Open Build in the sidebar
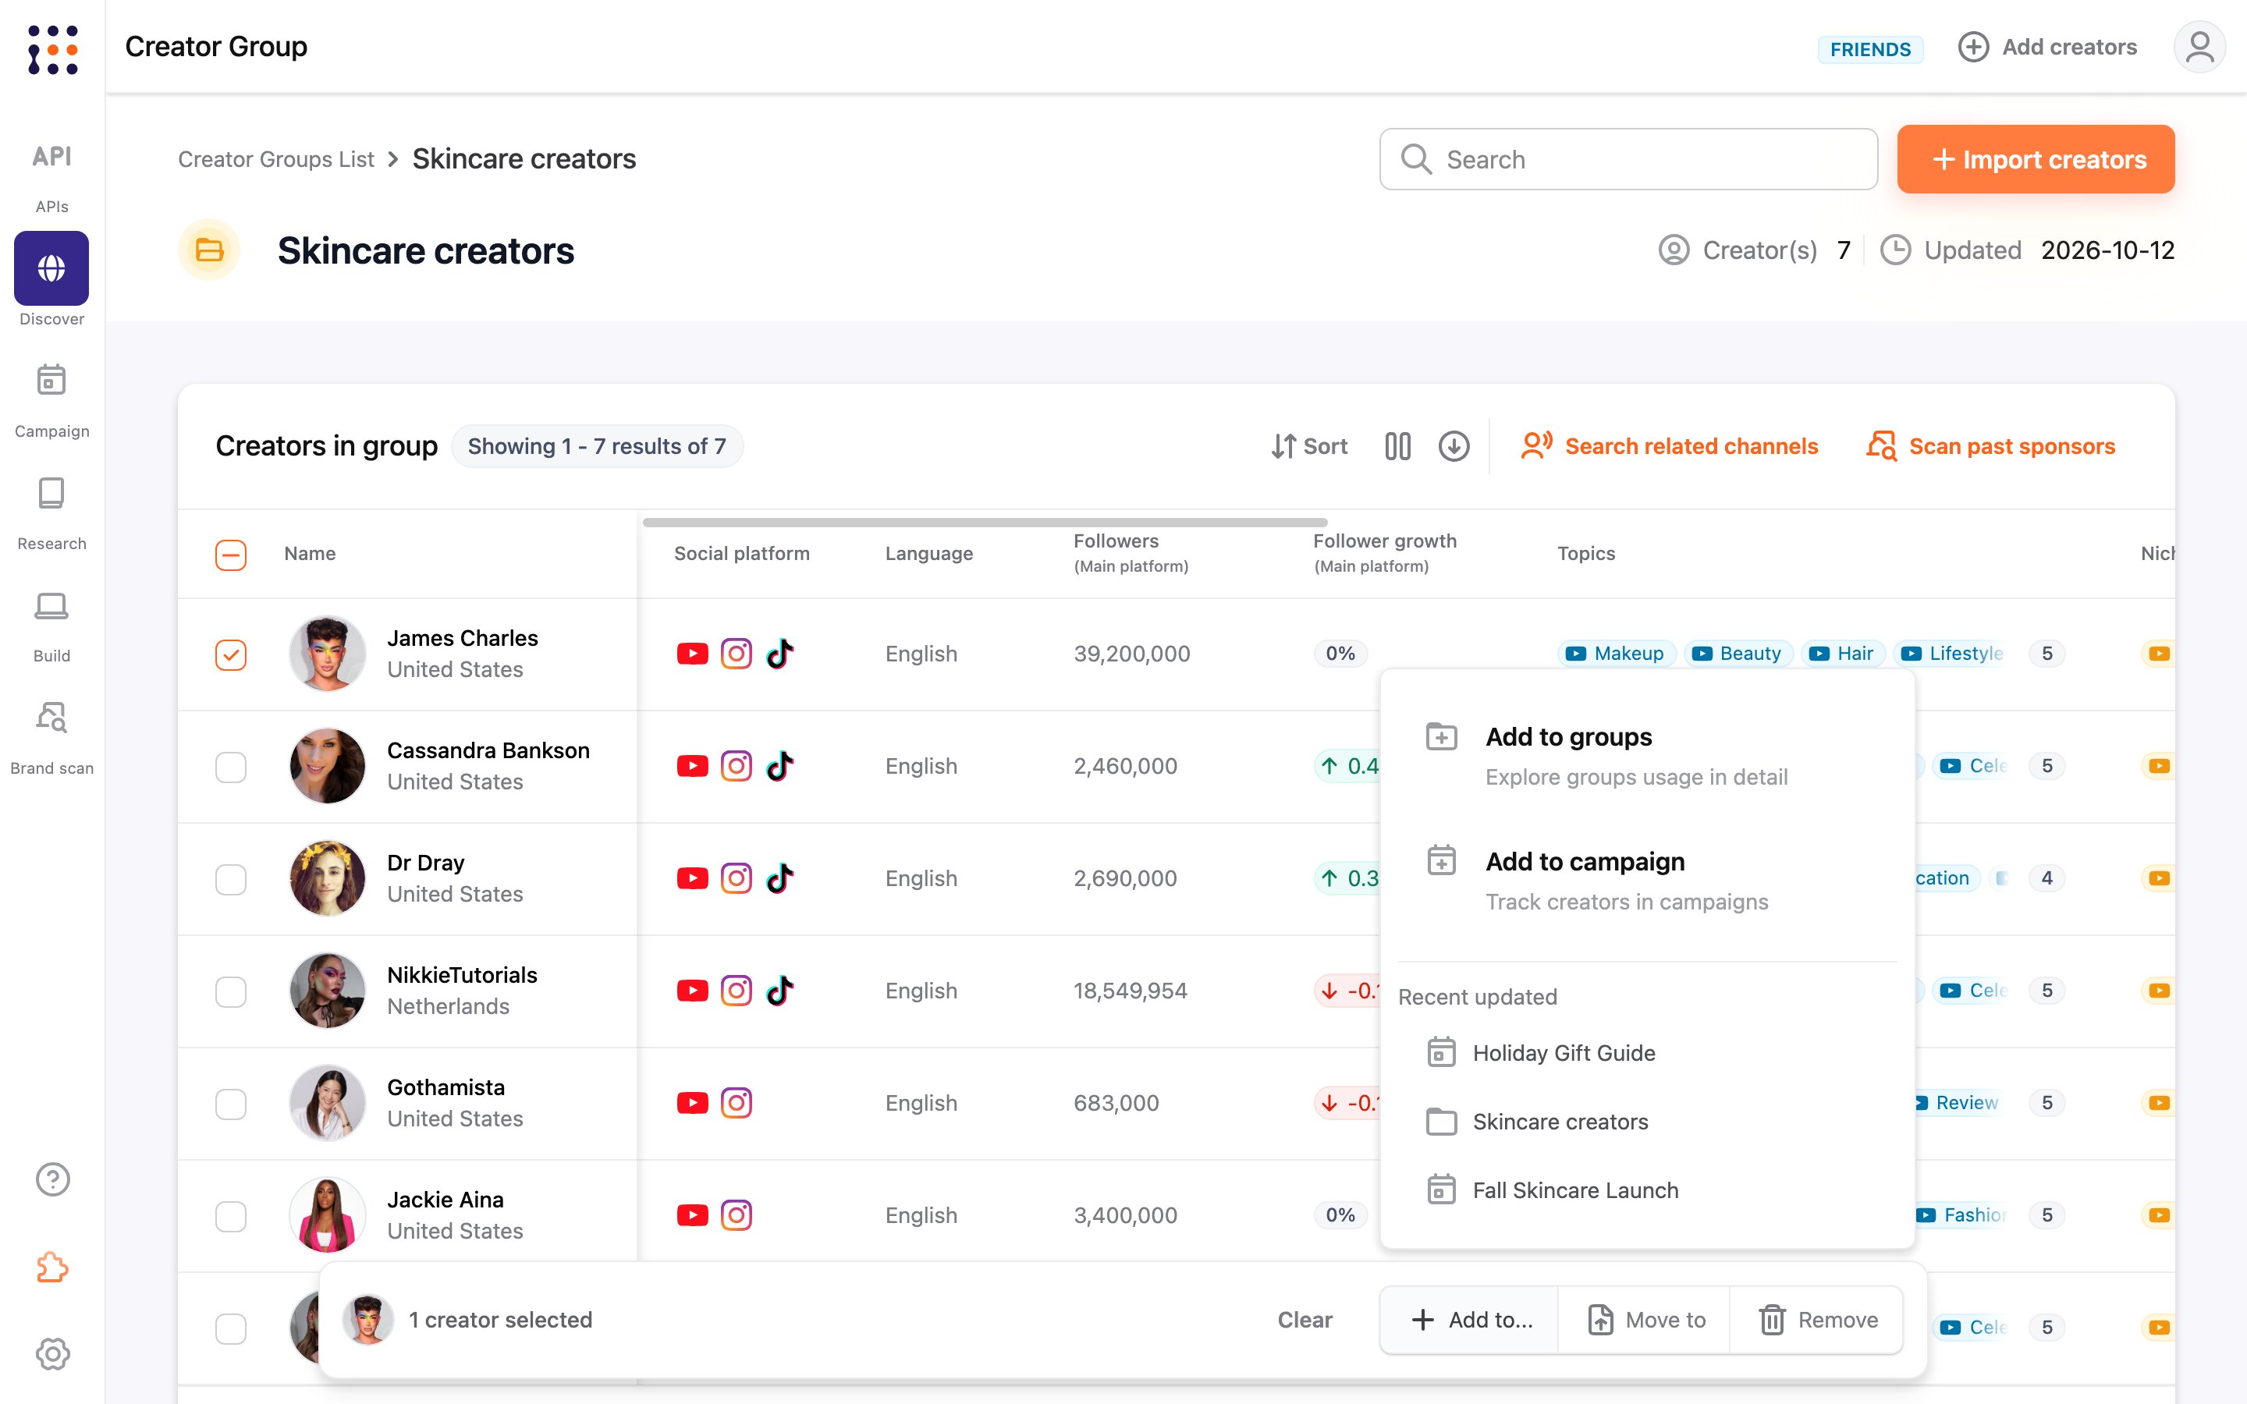 pyautogui.click(x=52, y=626)
